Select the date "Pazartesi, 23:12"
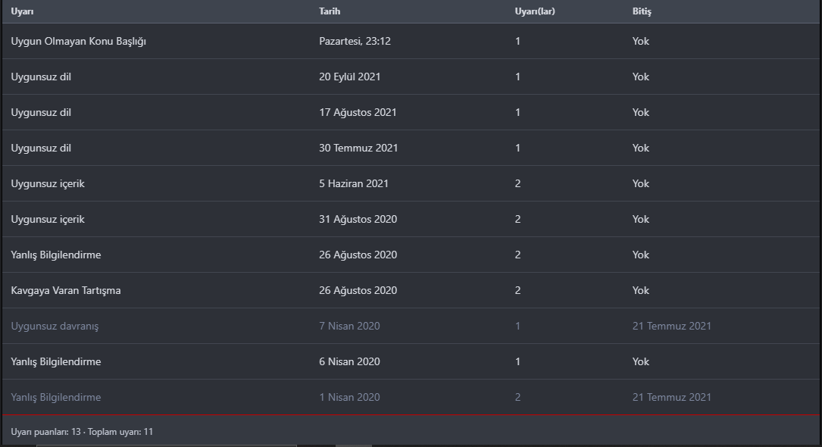 355,42
